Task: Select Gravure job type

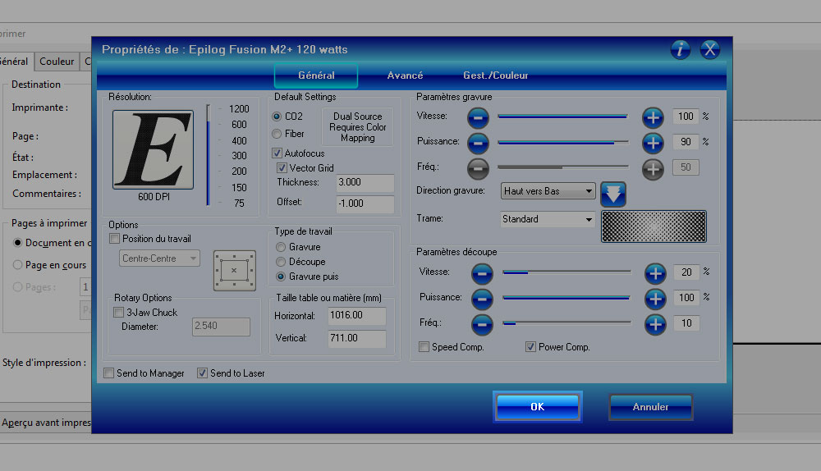Action: 281,247
